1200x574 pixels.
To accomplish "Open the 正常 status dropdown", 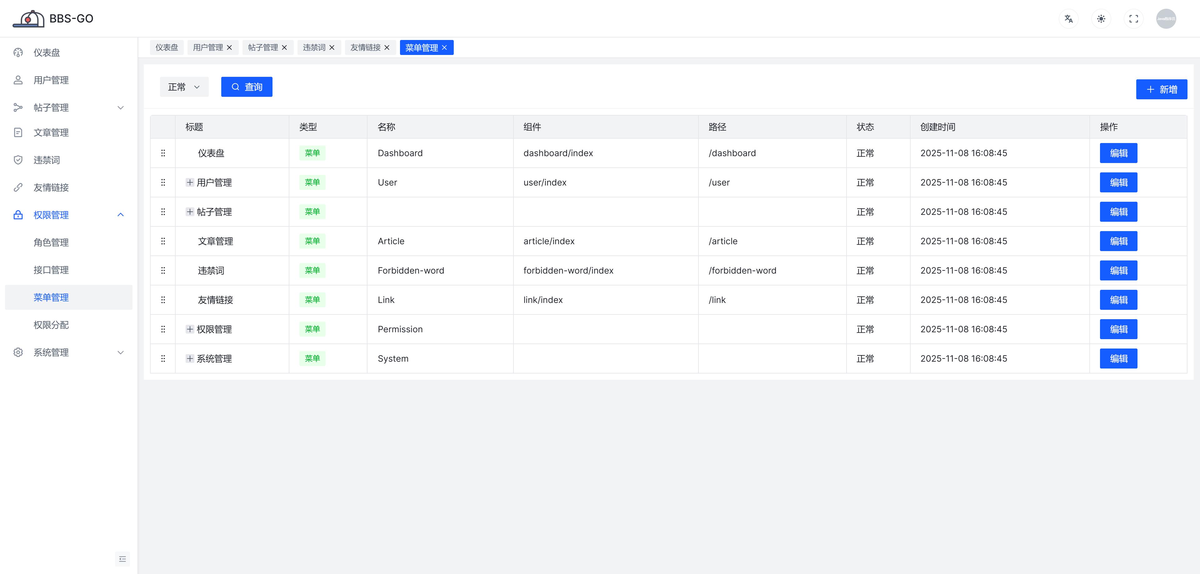I will pos(184,87).
